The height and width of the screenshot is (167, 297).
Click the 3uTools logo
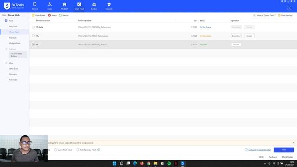click(x=14, y=6)
